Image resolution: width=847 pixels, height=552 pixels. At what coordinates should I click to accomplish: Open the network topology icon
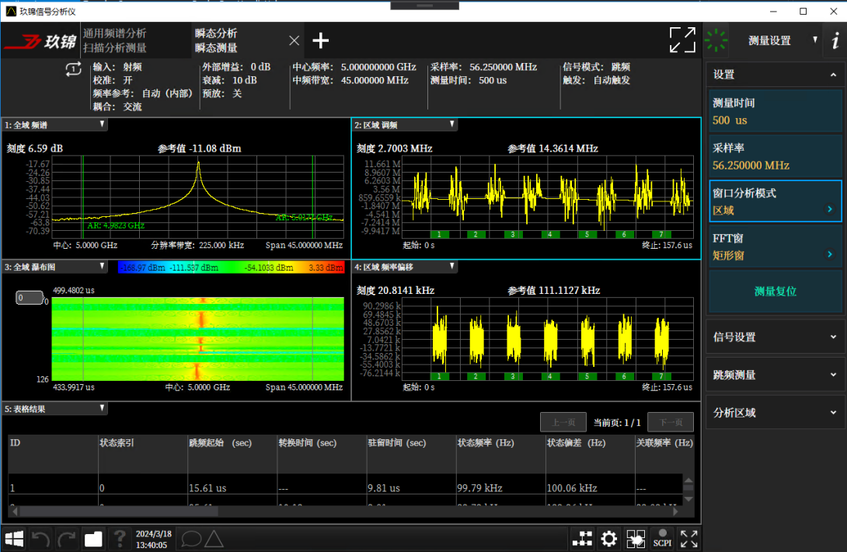tap(582, 539)
